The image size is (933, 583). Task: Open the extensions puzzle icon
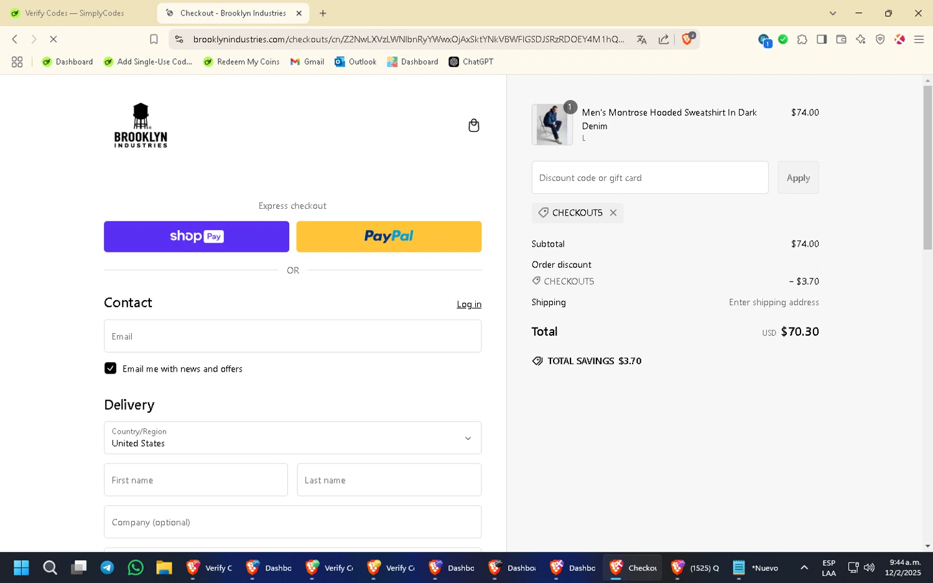click(802, 39)
